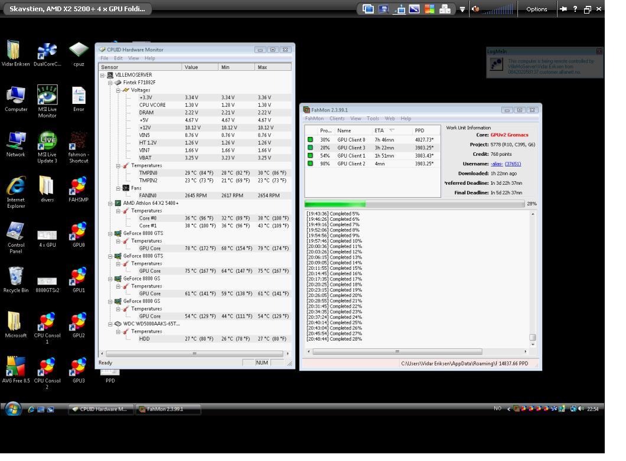626x461 pixels.
Task: Click the FahMon 28% progress bar
Action: 415,204
